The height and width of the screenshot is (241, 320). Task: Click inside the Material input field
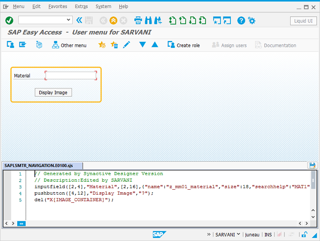click(x=71, y=75)
